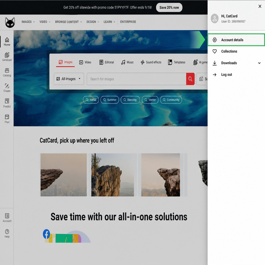The height and width of the screenshot is (265, 265).
Task: Click the red search magnifier button
Action: 190,79
